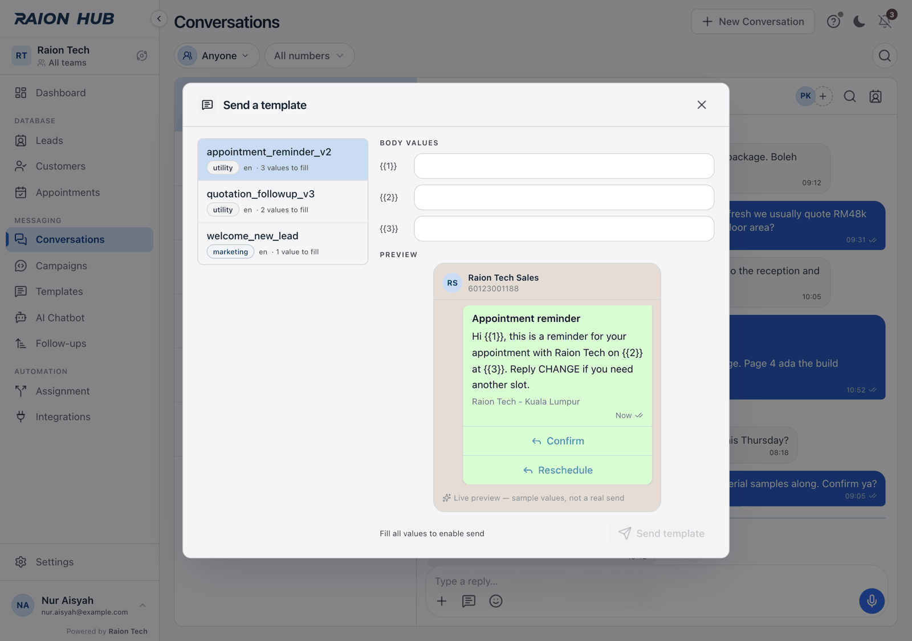The image size is (912, 641).
Task: Collapse the sidebar with the chevron button
Action: click(x=159, y=19)
